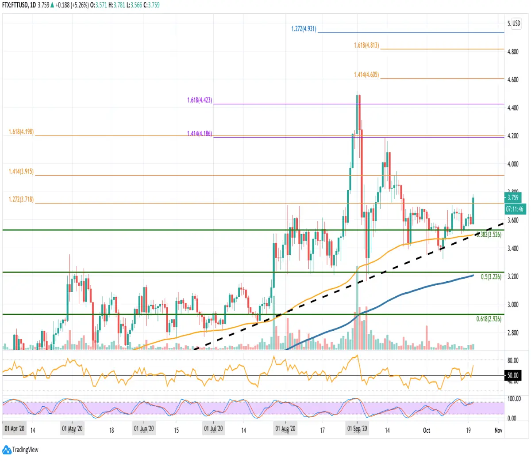Viewport: 531px width, 461px height.
Task: Select the high value H:3.781
Action: 117,5
